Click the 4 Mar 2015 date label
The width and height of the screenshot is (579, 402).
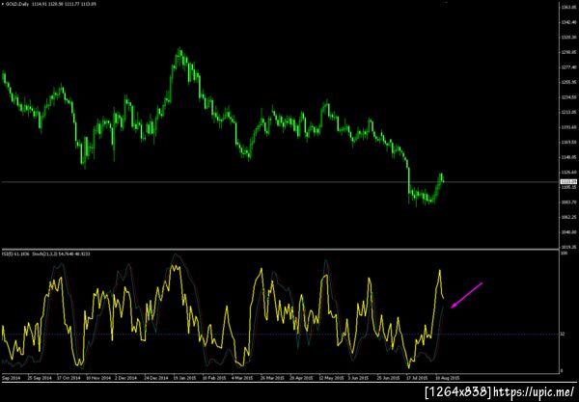click(x=242, y=378)
